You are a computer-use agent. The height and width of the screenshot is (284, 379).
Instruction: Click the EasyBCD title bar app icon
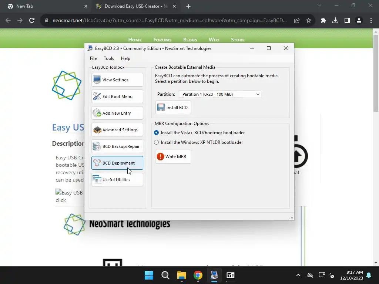tap(90, 48)
